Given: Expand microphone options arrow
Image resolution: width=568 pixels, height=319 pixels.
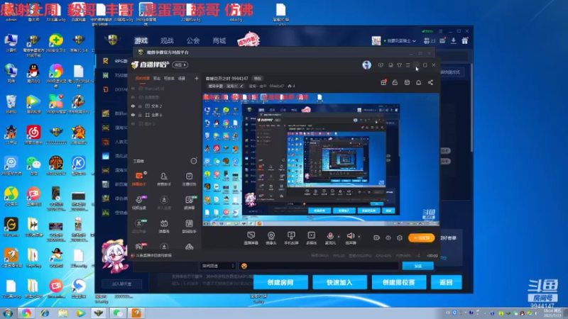Looking at the screenshot, I should pos(339,237).
